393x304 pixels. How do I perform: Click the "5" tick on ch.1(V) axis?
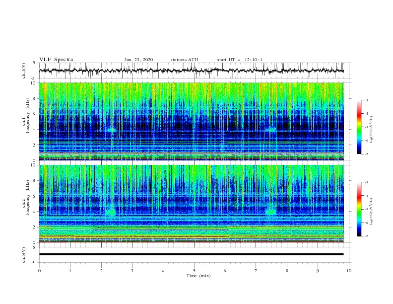(x=34, y=63)
